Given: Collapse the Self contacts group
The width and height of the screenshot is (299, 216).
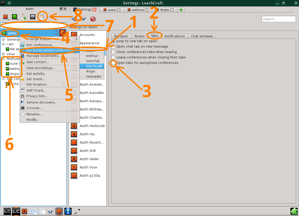Looking at the screenshot, I should (3, 79).
